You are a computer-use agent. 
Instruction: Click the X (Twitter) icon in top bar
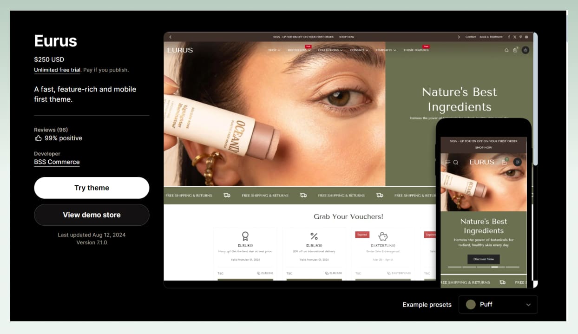pos(515,37)
